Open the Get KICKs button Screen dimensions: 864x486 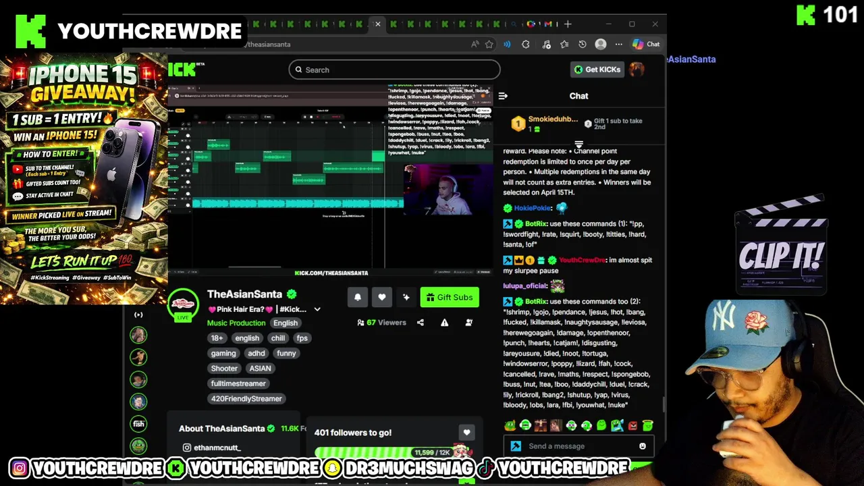tap(597, 70)
